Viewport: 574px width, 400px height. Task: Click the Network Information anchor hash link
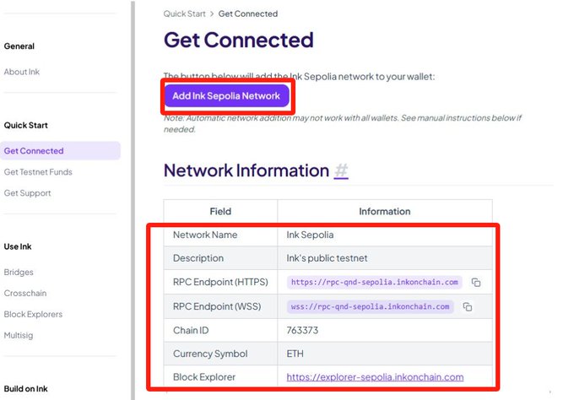341,170
